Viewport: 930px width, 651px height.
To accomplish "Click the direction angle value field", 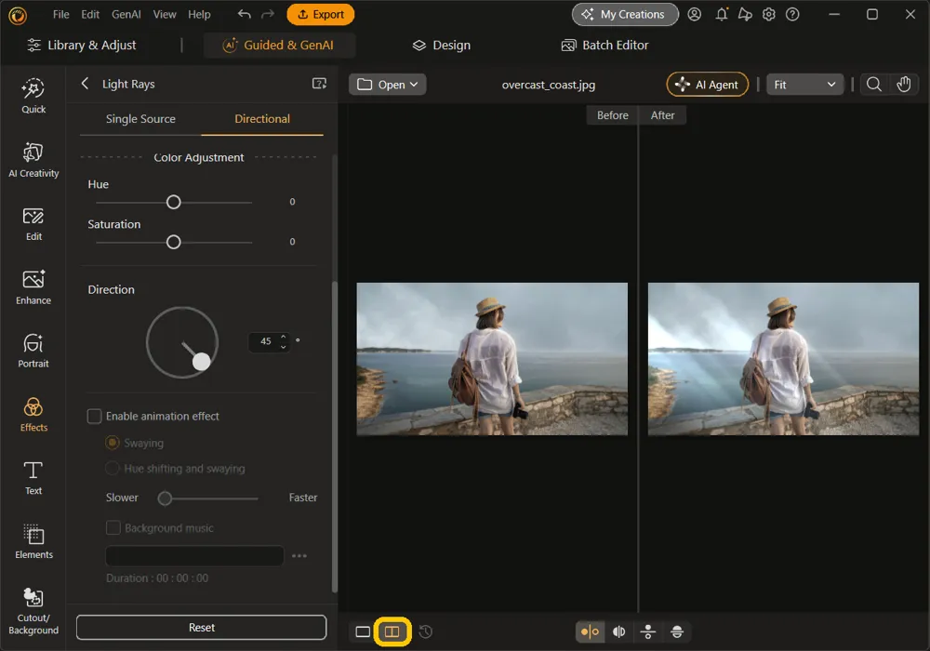I will 266,341.
